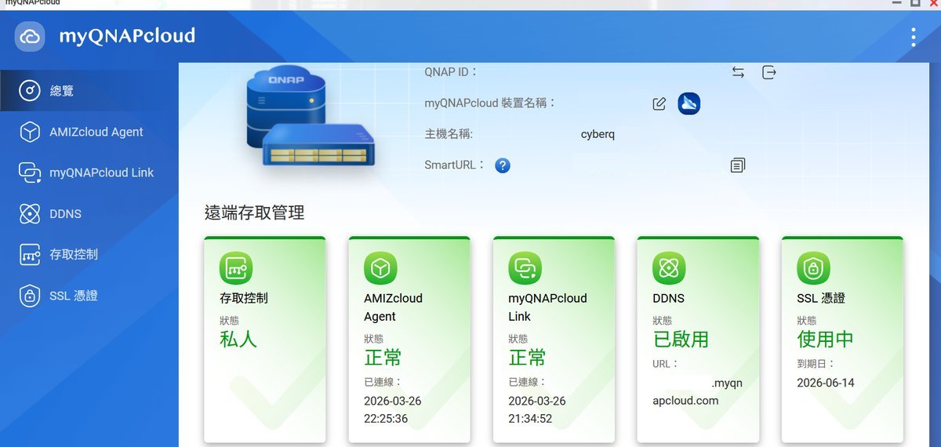The image size is (941, 447).
Task: Open AMIZcloud Agent in sidebar
Action: point(96,132)
